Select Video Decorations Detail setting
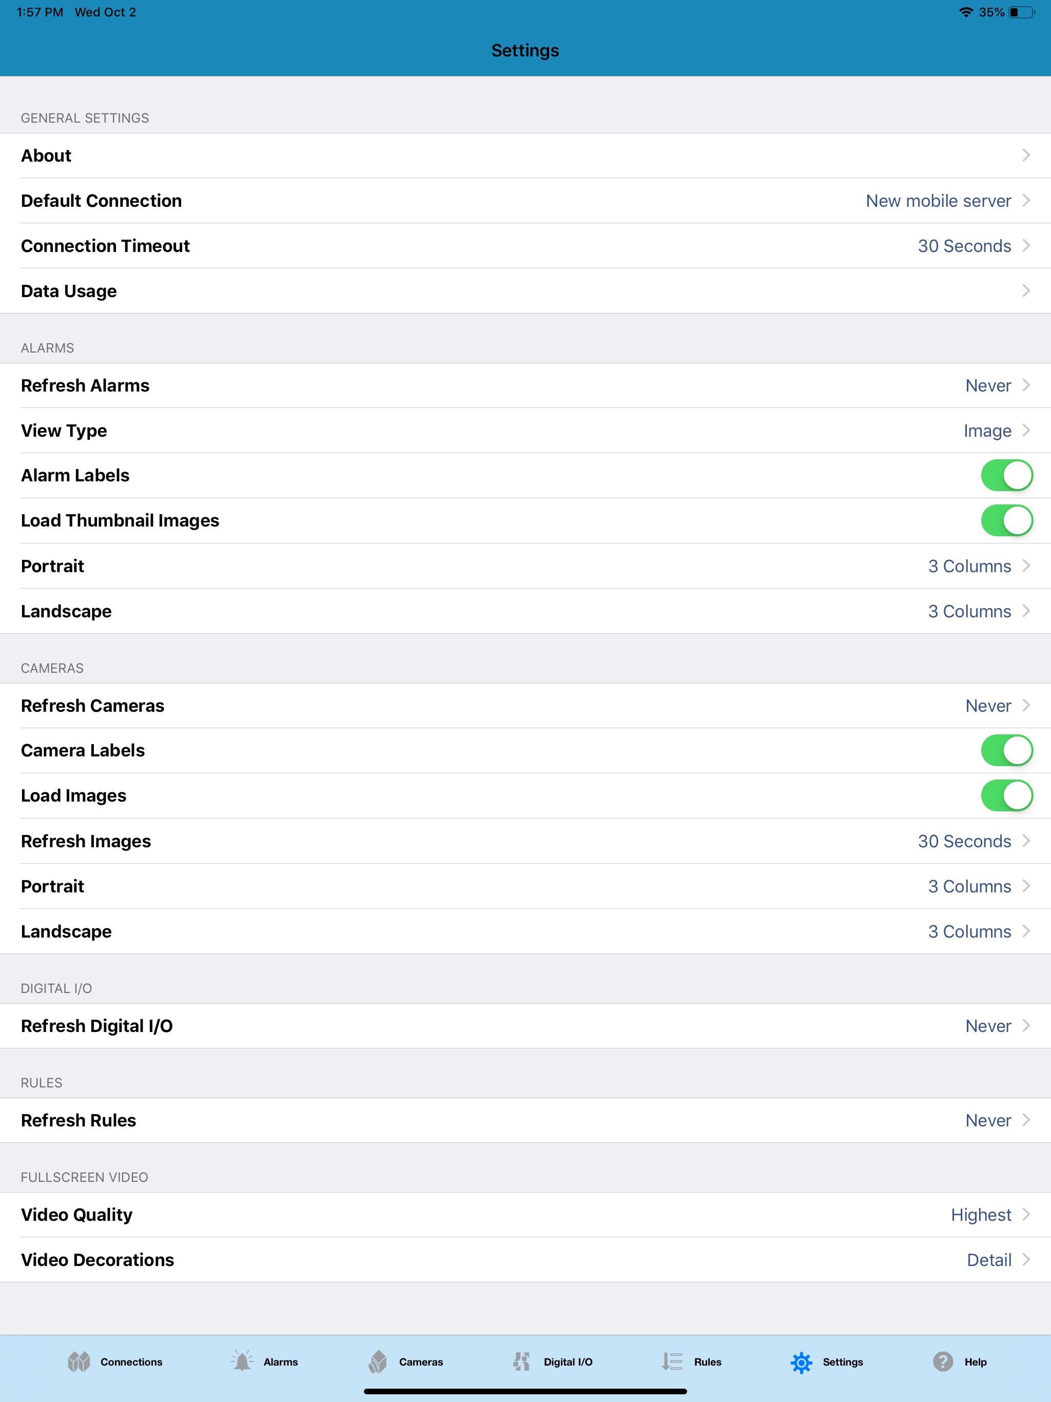Image resolution: width=1051 pixels, height=1402 pixels. (x=525, y=1260)
